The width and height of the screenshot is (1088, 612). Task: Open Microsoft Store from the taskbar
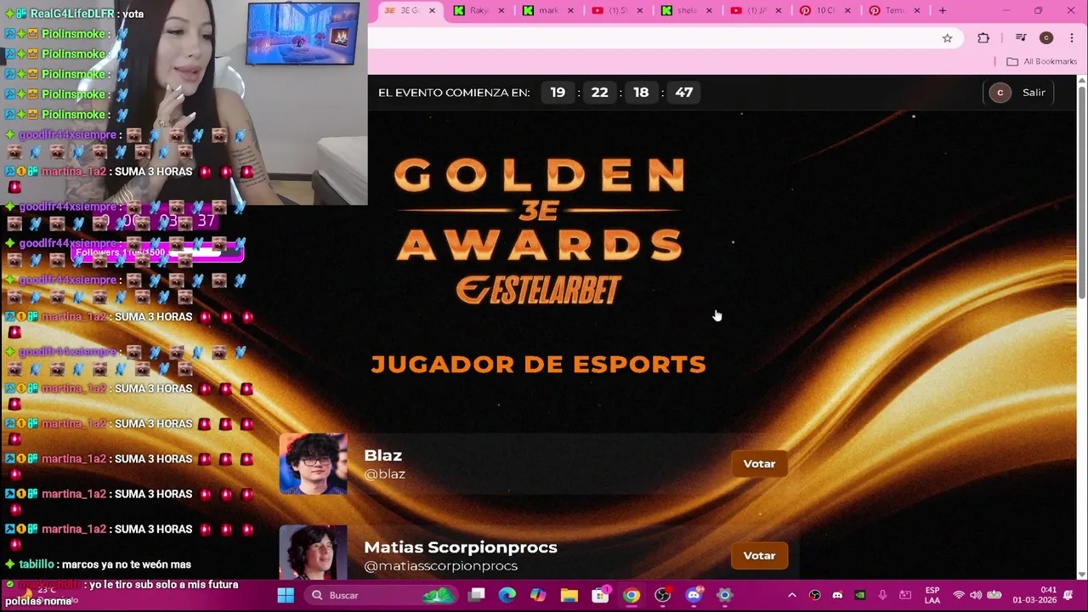coord(600,595)
